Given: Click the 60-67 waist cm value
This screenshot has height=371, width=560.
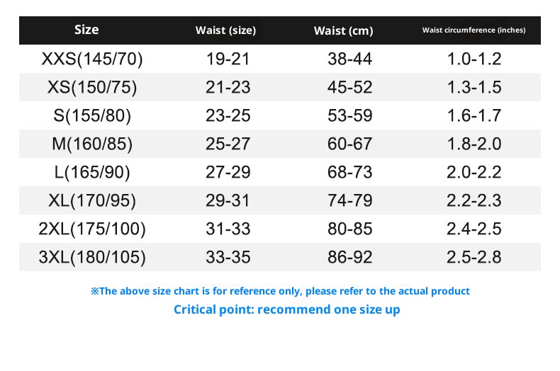Looking at the screenshot, I should [349, 144].
